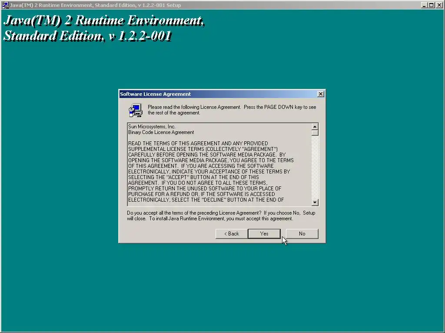Maximize the Java Setup window

[x=432, y=5]
